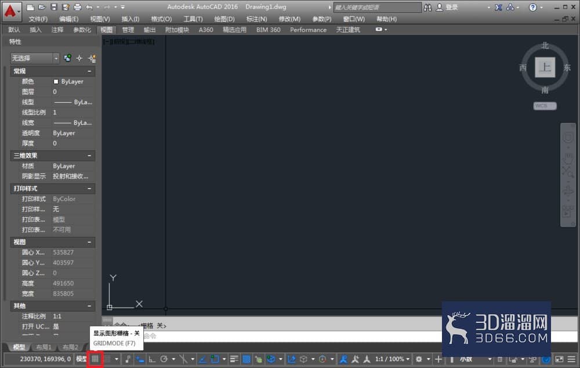Click the New file icon in quick access toolbar

(x=31, y=7)
